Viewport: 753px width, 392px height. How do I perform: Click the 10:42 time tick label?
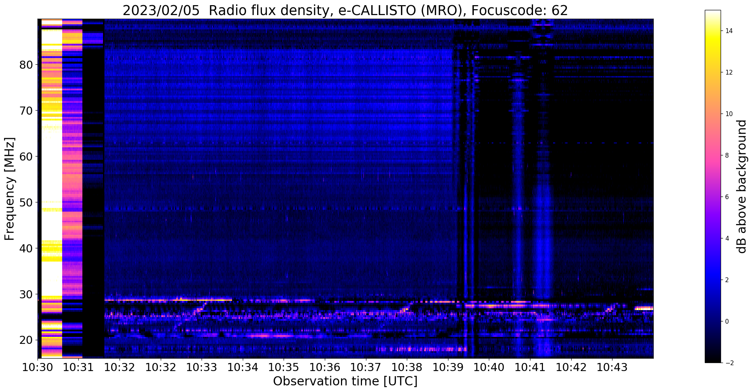(571, 367)
